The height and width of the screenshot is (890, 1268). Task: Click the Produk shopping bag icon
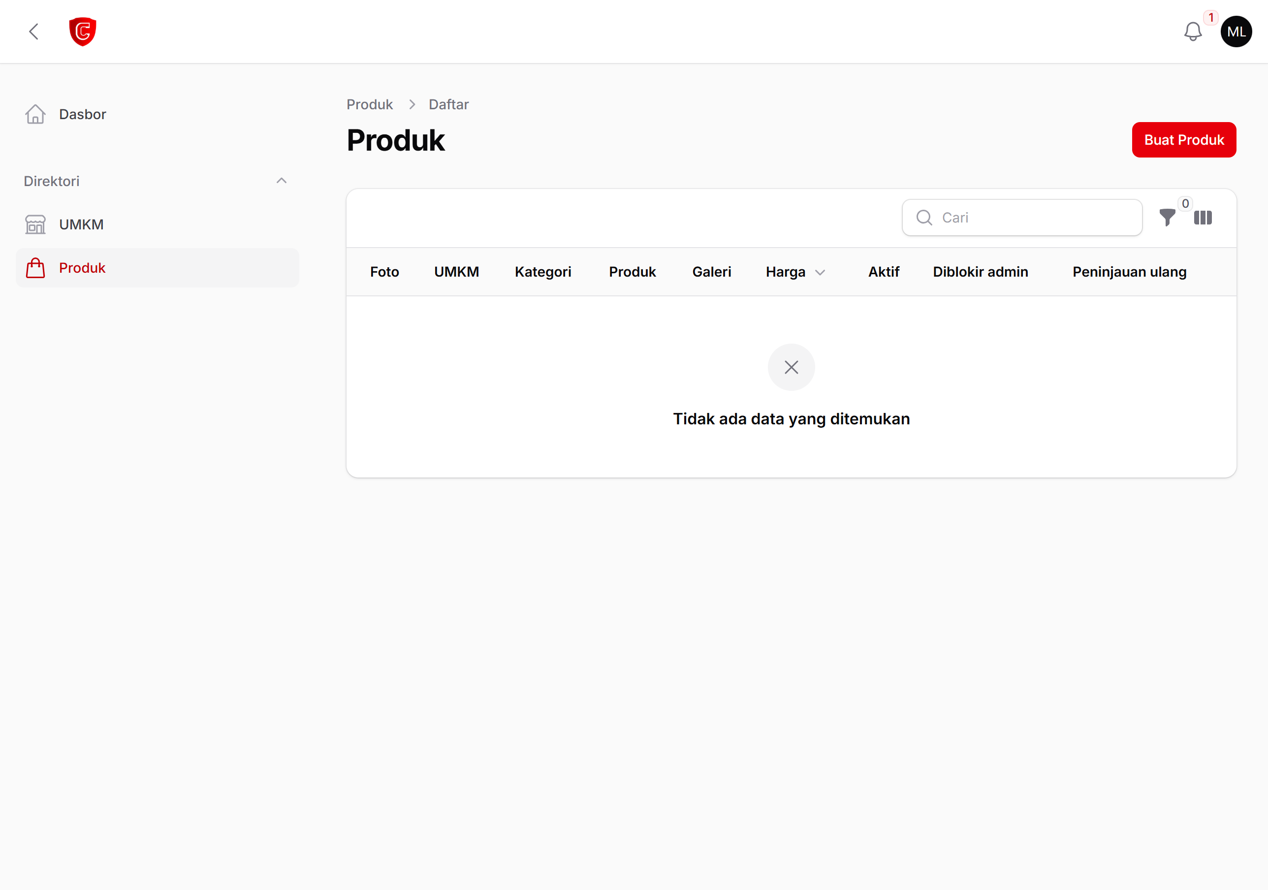tap(35, 268)
